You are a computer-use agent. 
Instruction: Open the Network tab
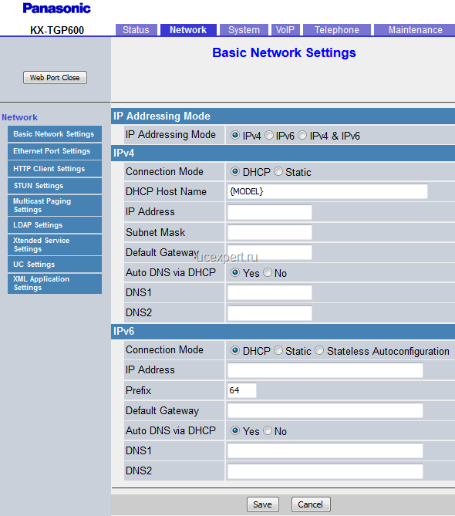(188, 30)
